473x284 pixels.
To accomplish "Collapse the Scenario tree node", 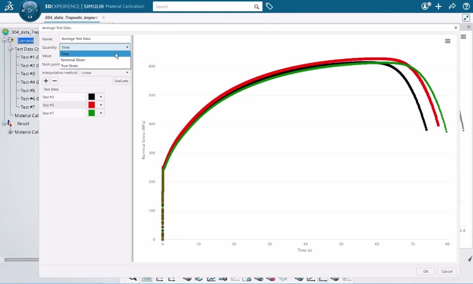I will pyautogui.click(x=4, y=40).
